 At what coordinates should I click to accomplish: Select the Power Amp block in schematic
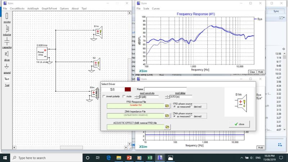pos(42,53)
